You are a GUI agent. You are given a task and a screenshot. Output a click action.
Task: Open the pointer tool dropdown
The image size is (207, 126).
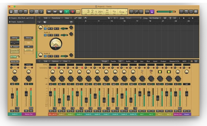point(110,18)
